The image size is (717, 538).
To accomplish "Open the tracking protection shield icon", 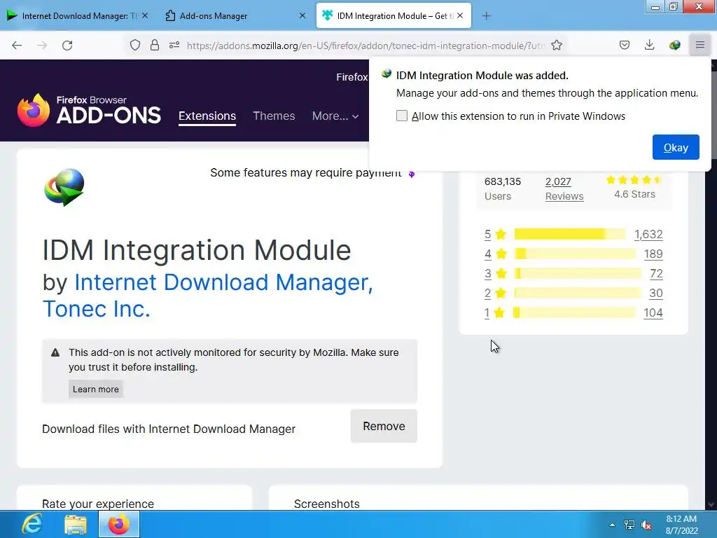I will (x=135, y=45).
